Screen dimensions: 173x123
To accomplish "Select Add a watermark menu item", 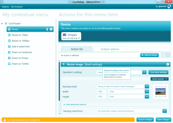I will tap(21, 46).
